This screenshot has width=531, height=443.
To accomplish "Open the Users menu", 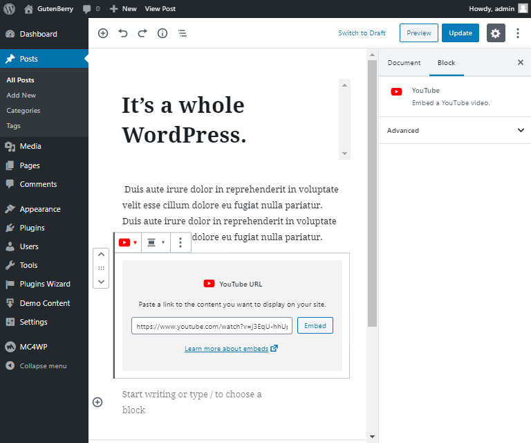I will [x=44, y=246].
